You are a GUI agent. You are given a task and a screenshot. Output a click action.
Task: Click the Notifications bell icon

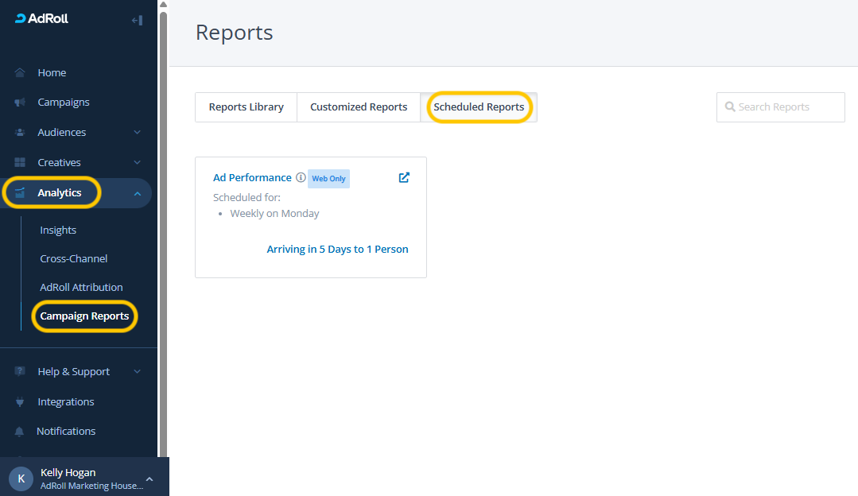point(20,432)
